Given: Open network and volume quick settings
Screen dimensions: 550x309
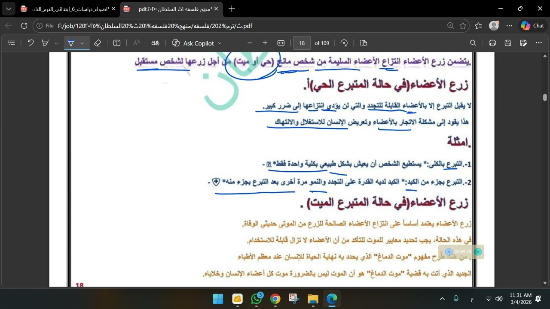Looking at the screenshot, I should click(493, 299).
